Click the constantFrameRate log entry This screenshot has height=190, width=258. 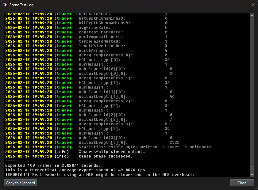101,32
